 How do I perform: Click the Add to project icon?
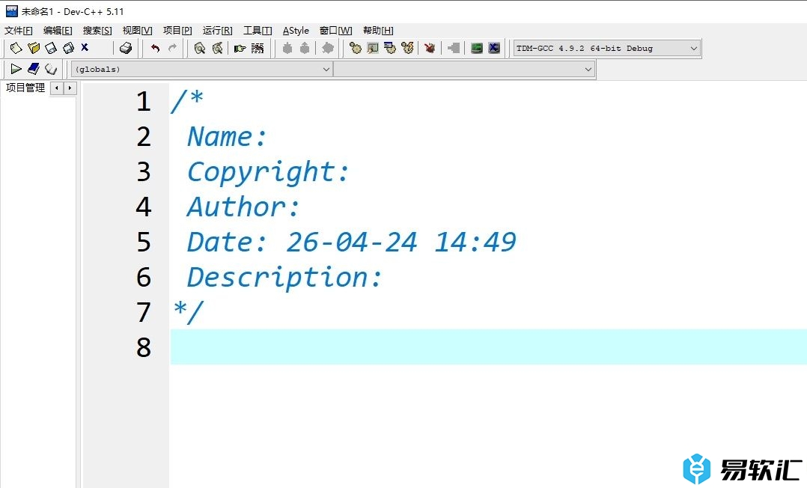(x=287, y=48)
